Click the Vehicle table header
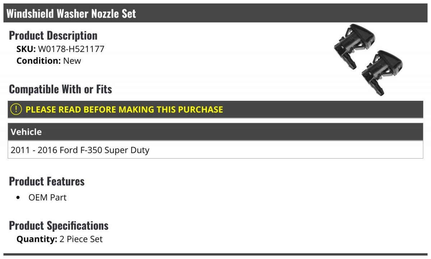 [x=26, y=132]
